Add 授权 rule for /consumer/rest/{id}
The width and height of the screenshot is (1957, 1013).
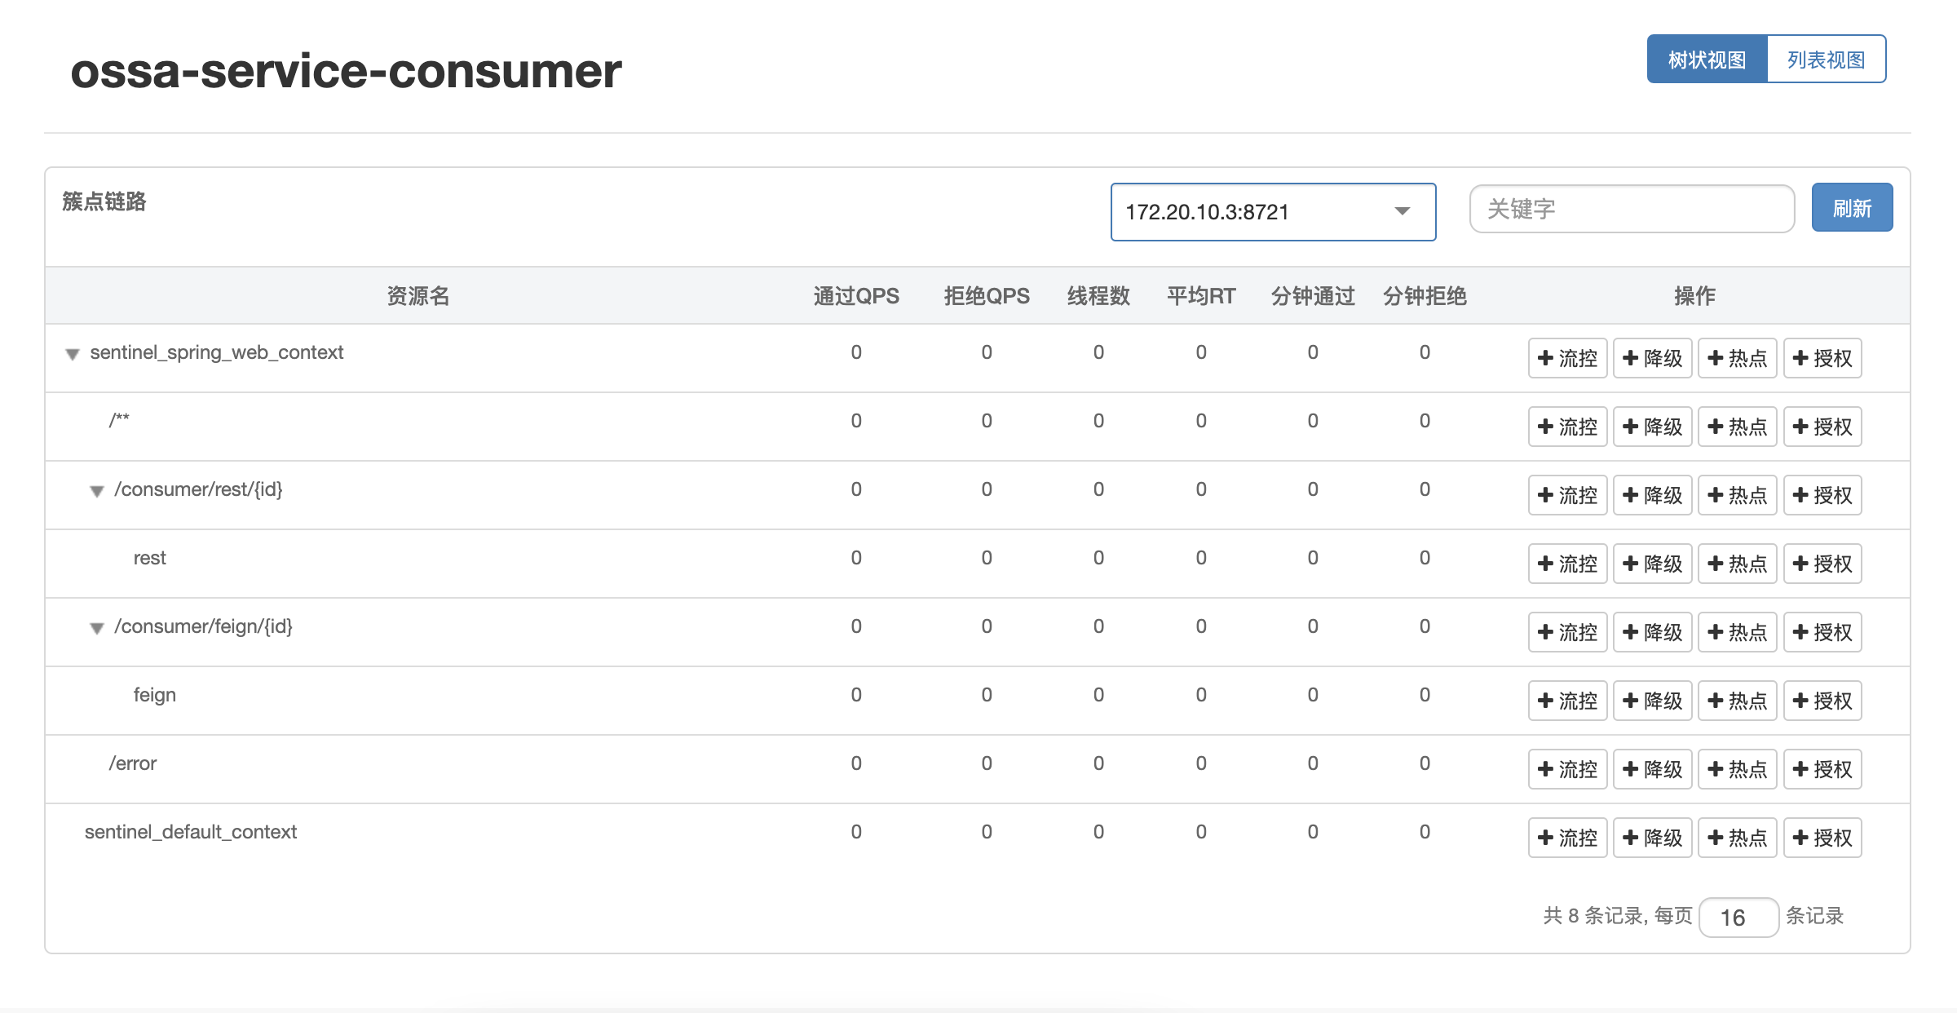tap(1822, 495)
